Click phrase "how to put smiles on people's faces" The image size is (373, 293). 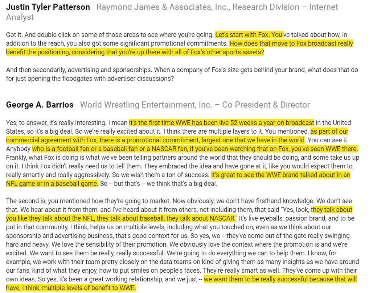(150, 271)
